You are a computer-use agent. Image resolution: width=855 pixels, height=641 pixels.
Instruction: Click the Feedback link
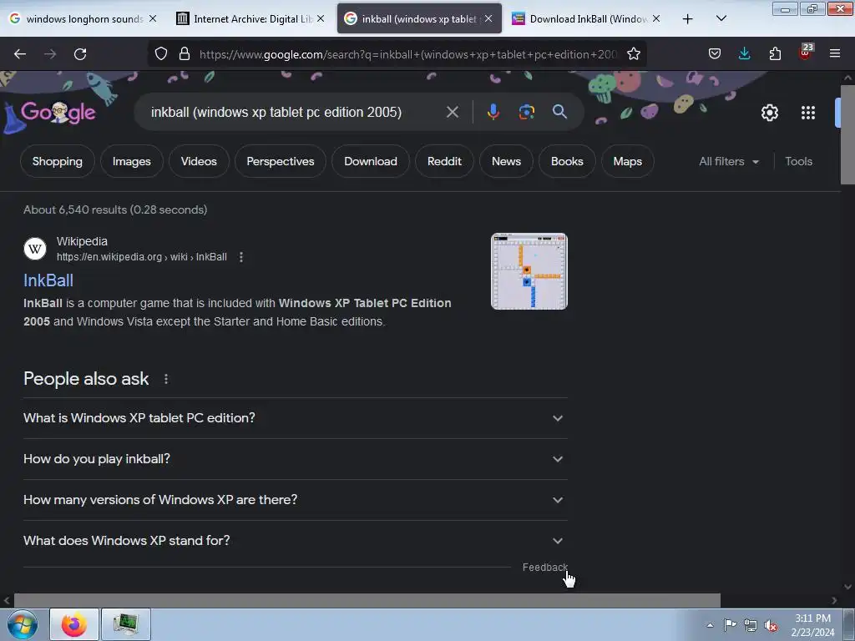click(x=544, y=568)
